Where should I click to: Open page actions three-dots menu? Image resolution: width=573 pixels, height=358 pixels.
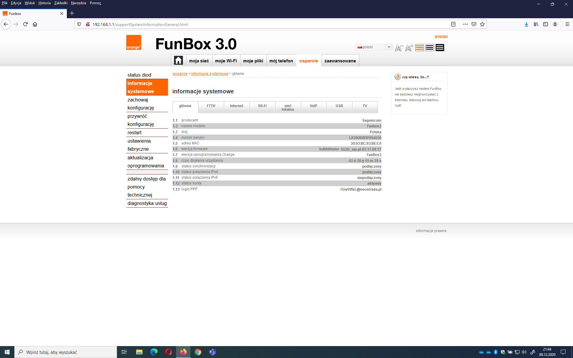pyautogui.click(x=465, y=24)
